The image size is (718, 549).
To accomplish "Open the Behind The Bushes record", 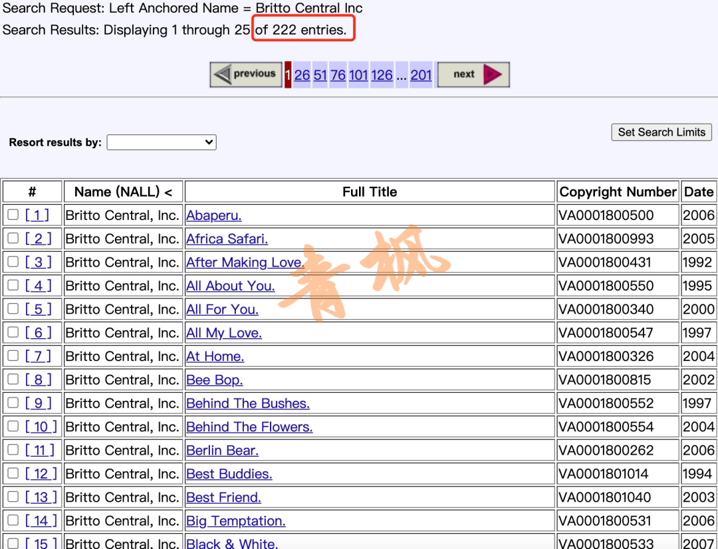I will 248,403.
